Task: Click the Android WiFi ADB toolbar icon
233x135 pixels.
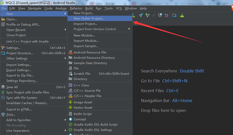Action: click(182, 15)
